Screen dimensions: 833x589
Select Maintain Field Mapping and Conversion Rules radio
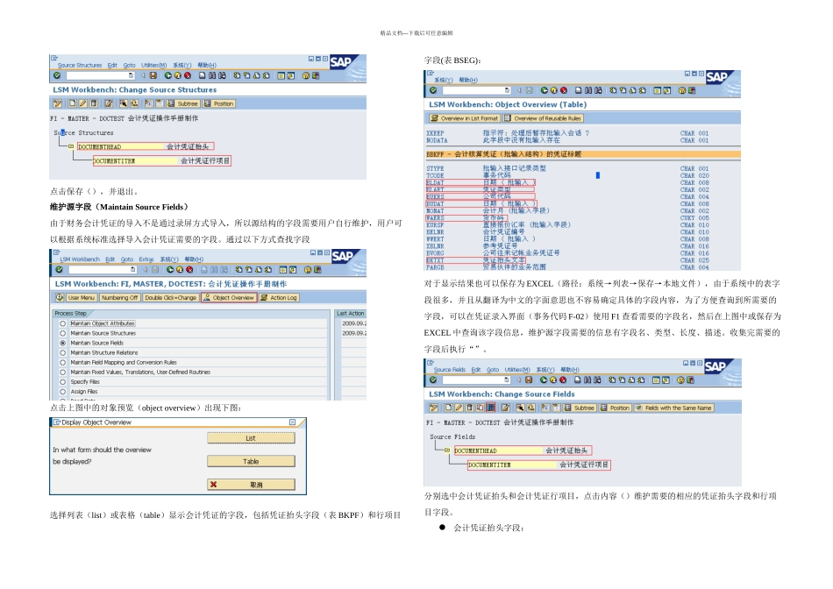[62, 362]
